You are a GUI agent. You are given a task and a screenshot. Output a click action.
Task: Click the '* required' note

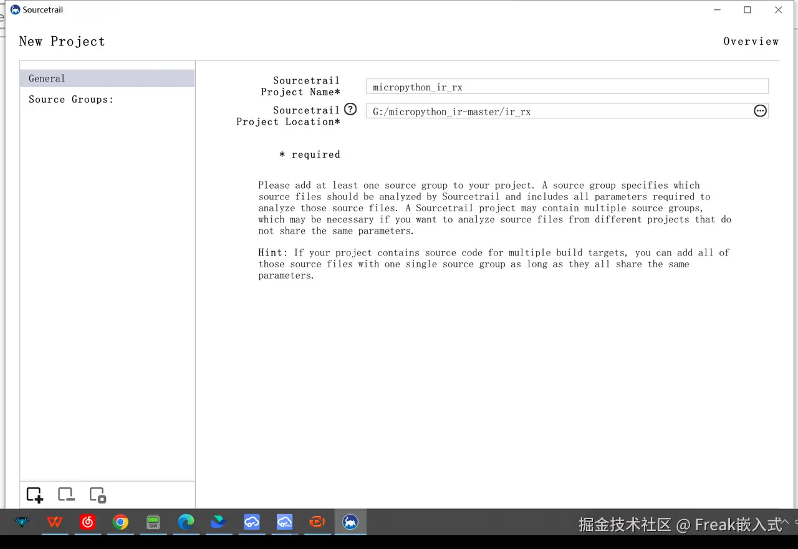click(310, 155)
